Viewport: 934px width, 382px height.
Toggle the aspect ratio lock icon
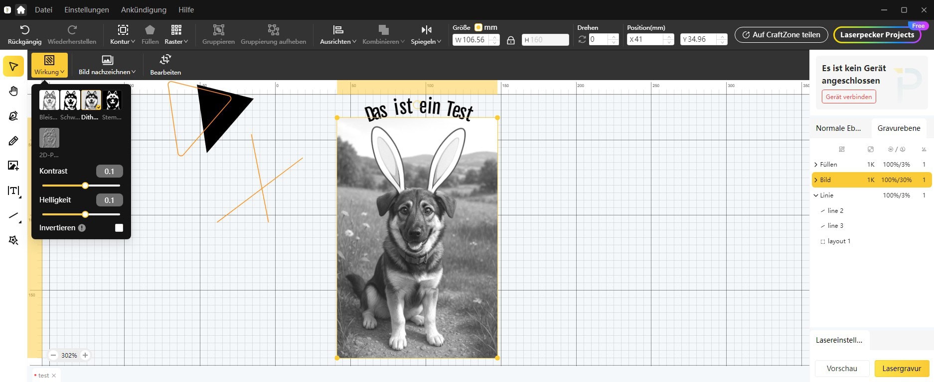click(x=511, y=40)
